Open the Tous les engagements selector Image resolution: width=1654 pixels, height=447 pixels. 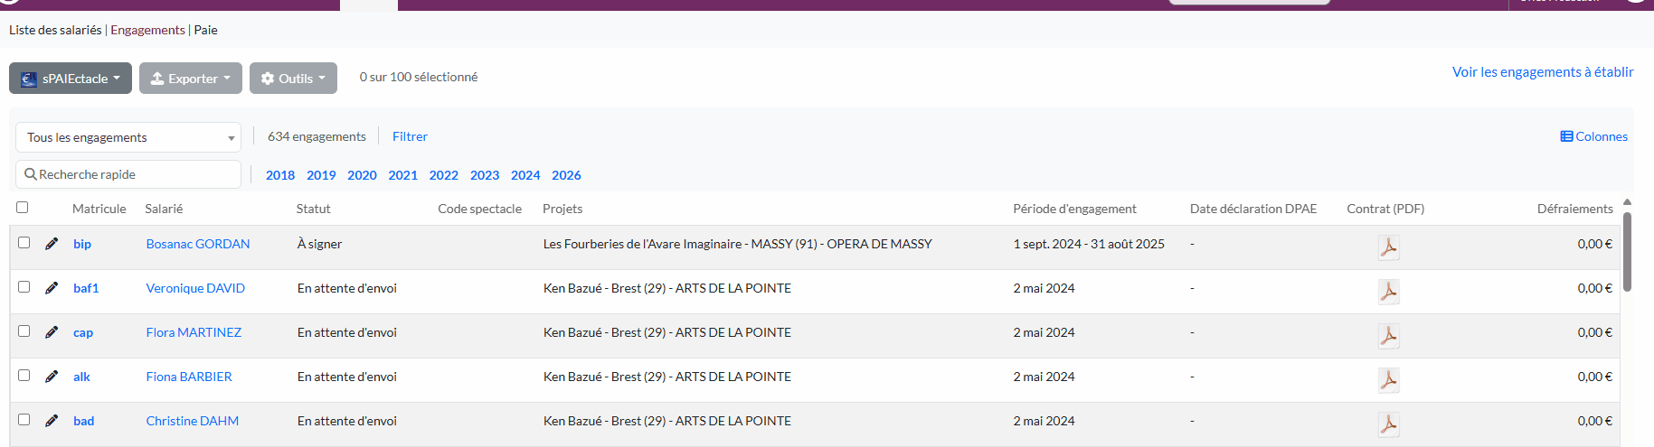[128, 137]
